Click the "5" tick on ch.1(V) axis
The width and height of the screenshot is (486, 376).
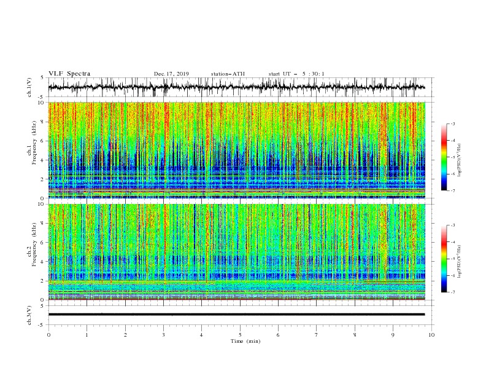click(x=42, y=77)
